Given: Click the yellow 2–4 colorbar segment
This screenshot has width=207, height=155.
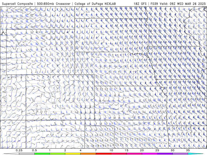Looking at the screenshot, I should (x=73, y=154).
